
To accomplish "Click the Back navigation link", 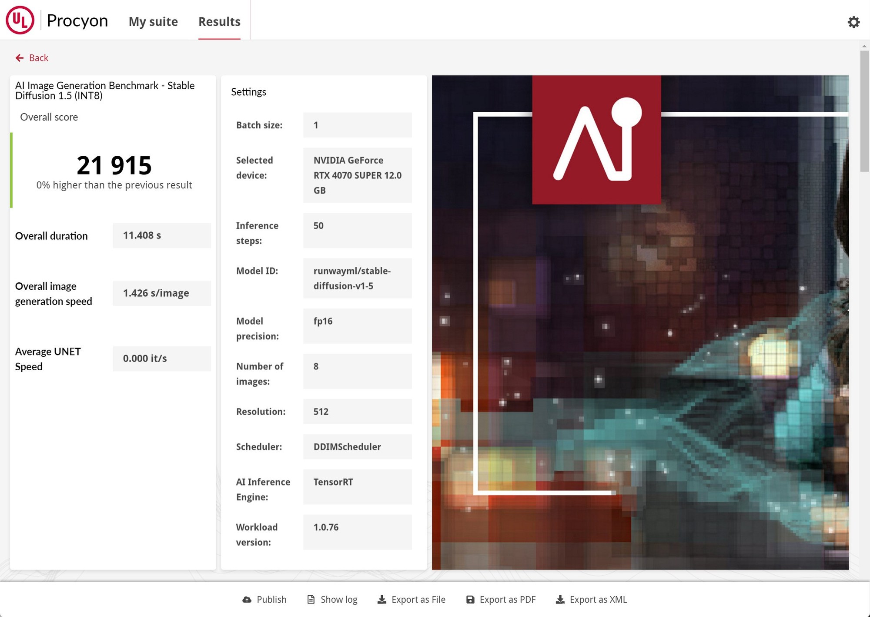I will point(32,58).
